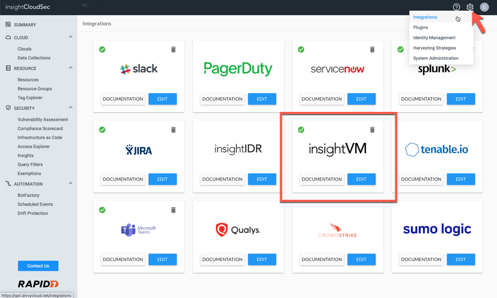Select Identity Management in settings dropdown
The width and height of the screenshot is (497, 298).
pyautogui.click(x=442, y=38)
